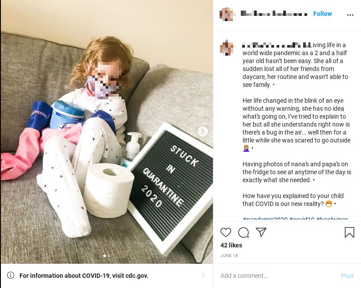
Task: Open the #pandemic2020 hashtag
Action: (265, 219)
